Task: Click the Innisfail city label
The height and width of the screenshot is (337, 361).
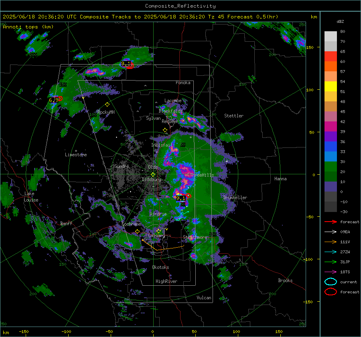Action: pyautogui.click(x=162, y=145)
